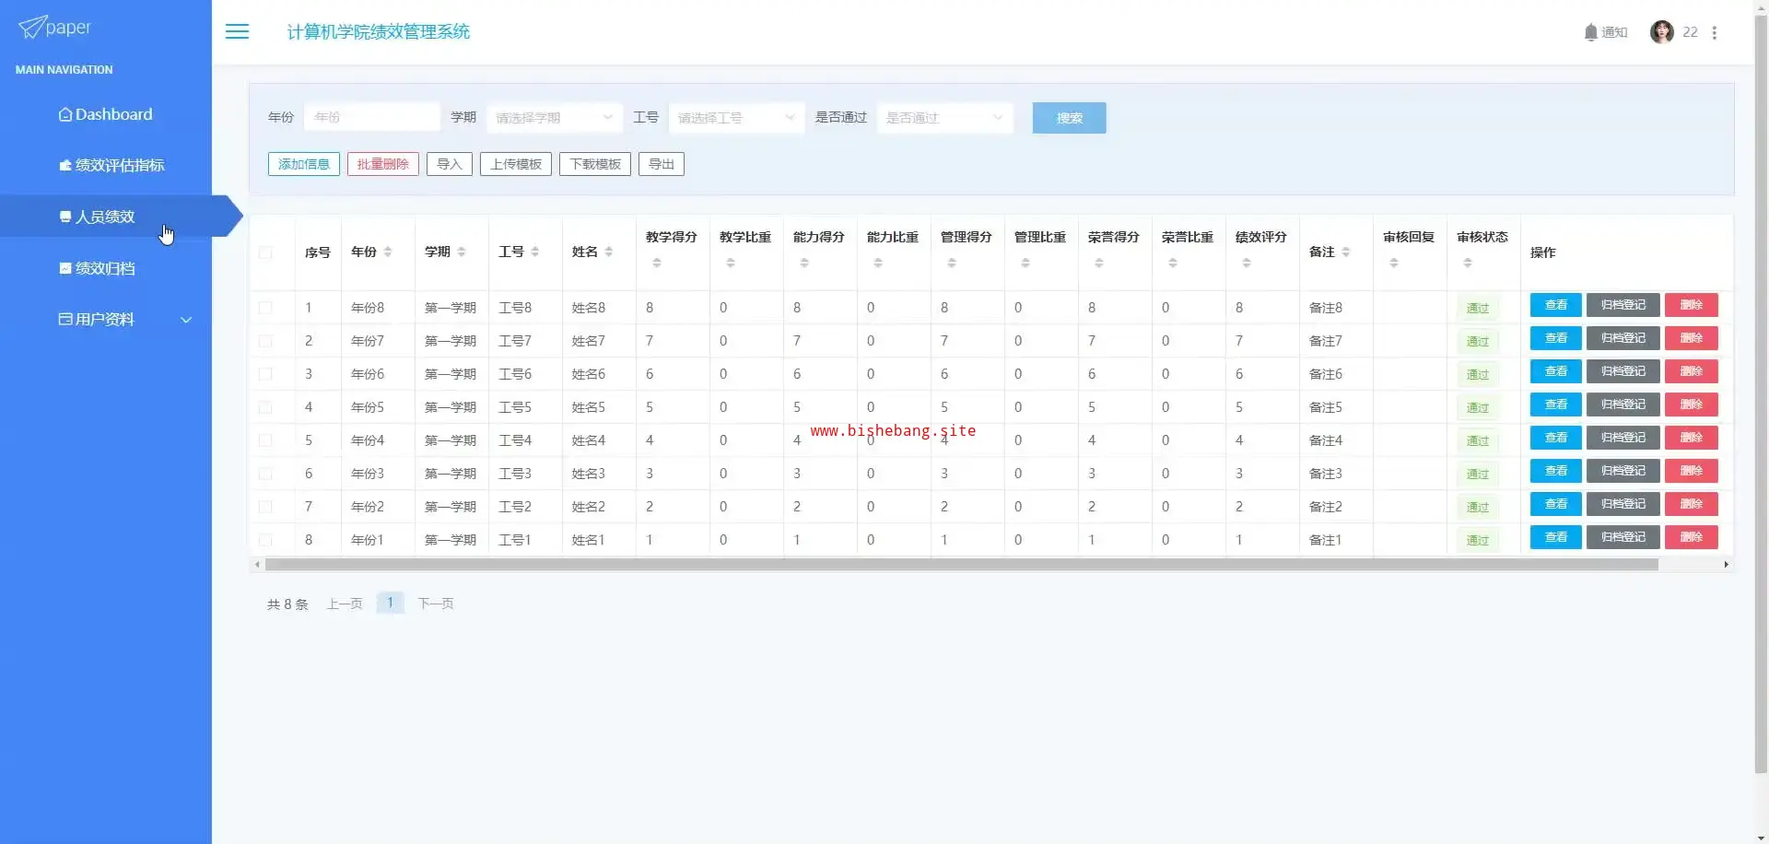Click the 添加信息 button
Image resolution: width=1769 pixels, height=844 pixels.
(304, 164)
